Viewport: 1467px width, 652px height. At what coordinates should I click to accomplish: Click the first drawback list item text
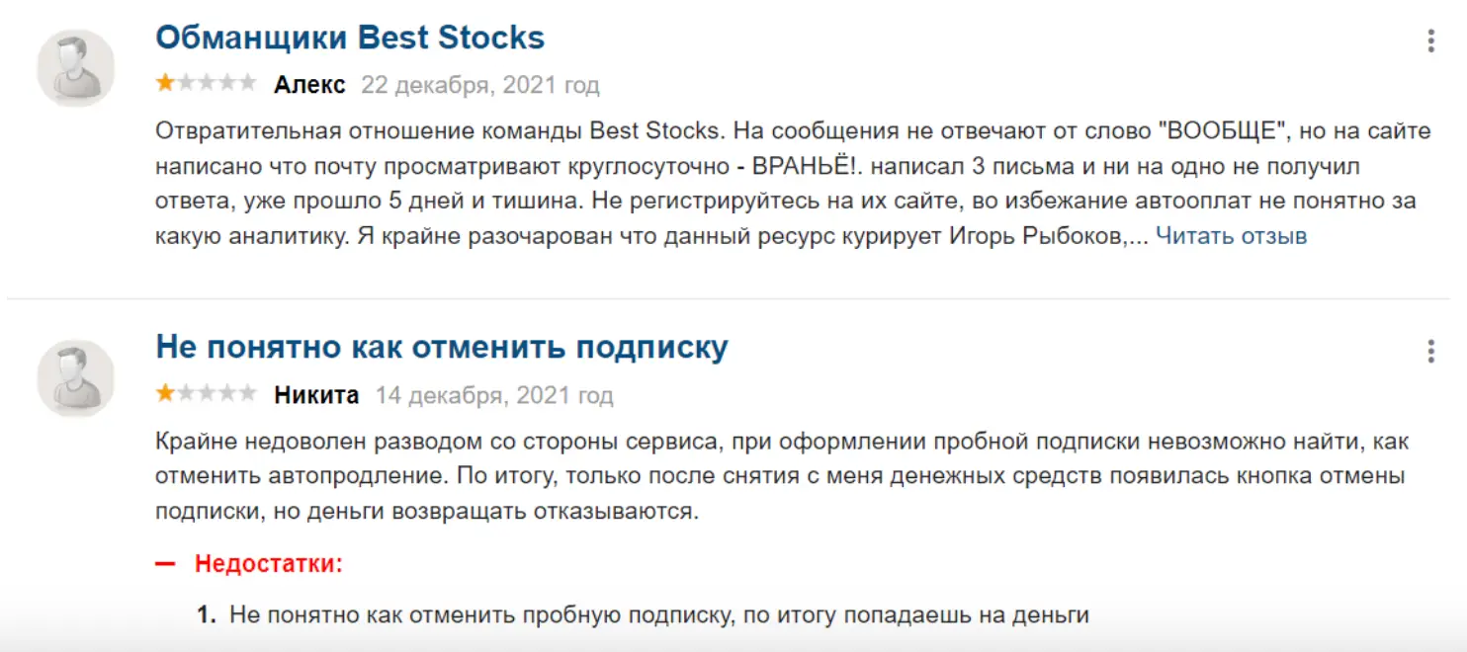tap(658, 614)
